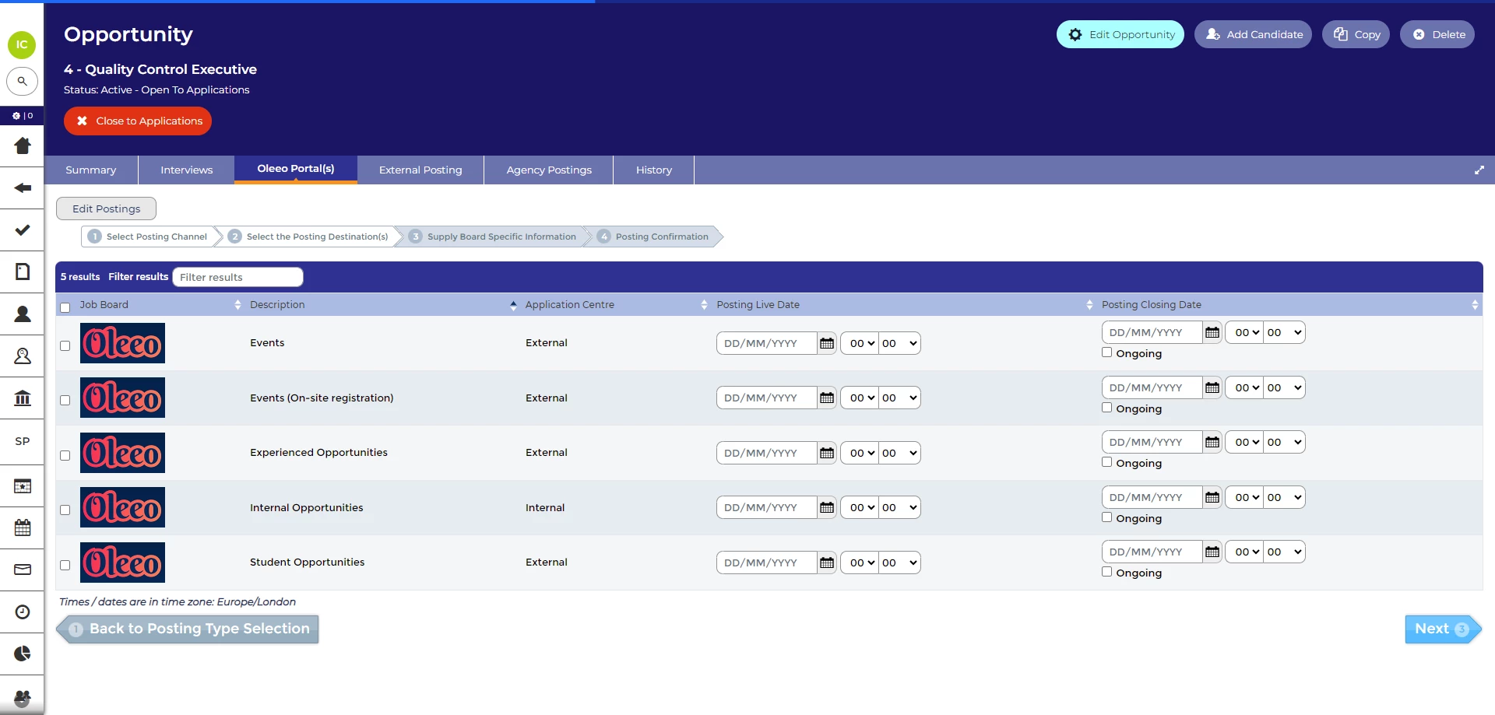
Task: Tick Ongoing for the Events posting
Action: 1106,352
